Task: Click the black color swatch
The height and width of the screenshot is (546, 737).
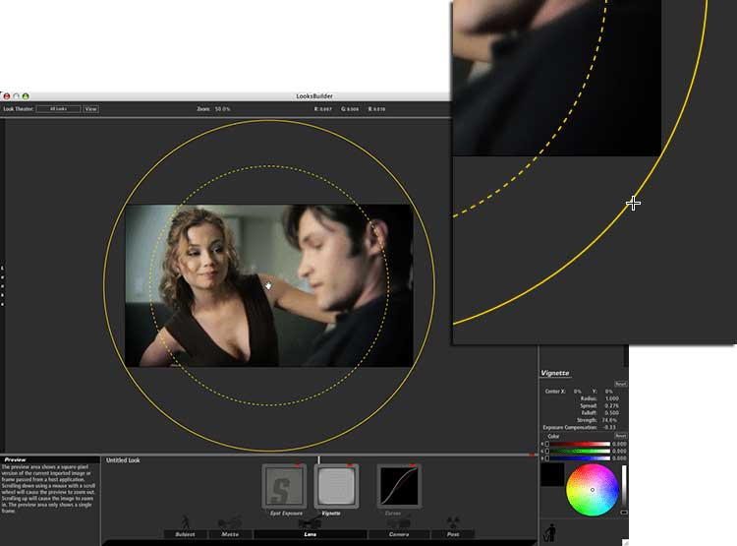Action: coord(552,474)
